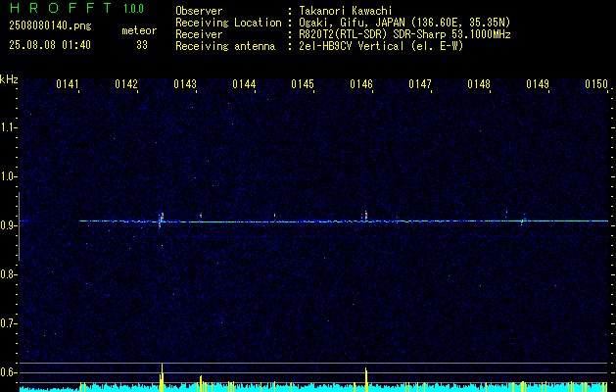616x392 pixels.
Task: Click the 1.0 kHz axis label
Action: click(x=8, y=177)
